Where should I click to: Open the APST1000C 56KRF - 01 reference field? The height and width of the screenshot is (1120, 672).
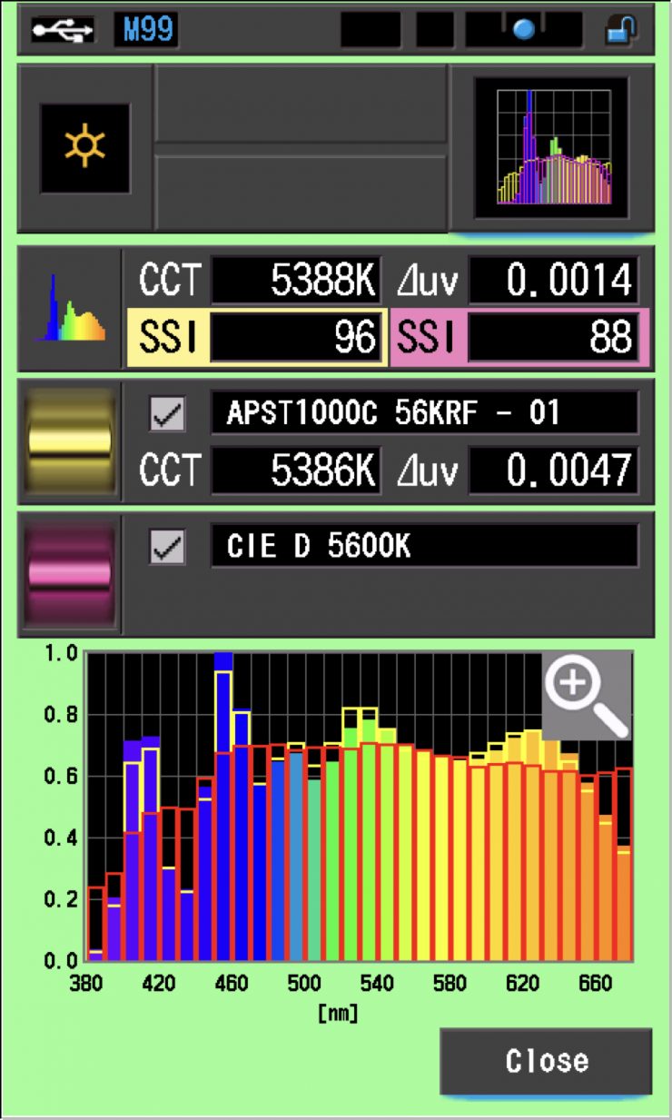point(424,414)
